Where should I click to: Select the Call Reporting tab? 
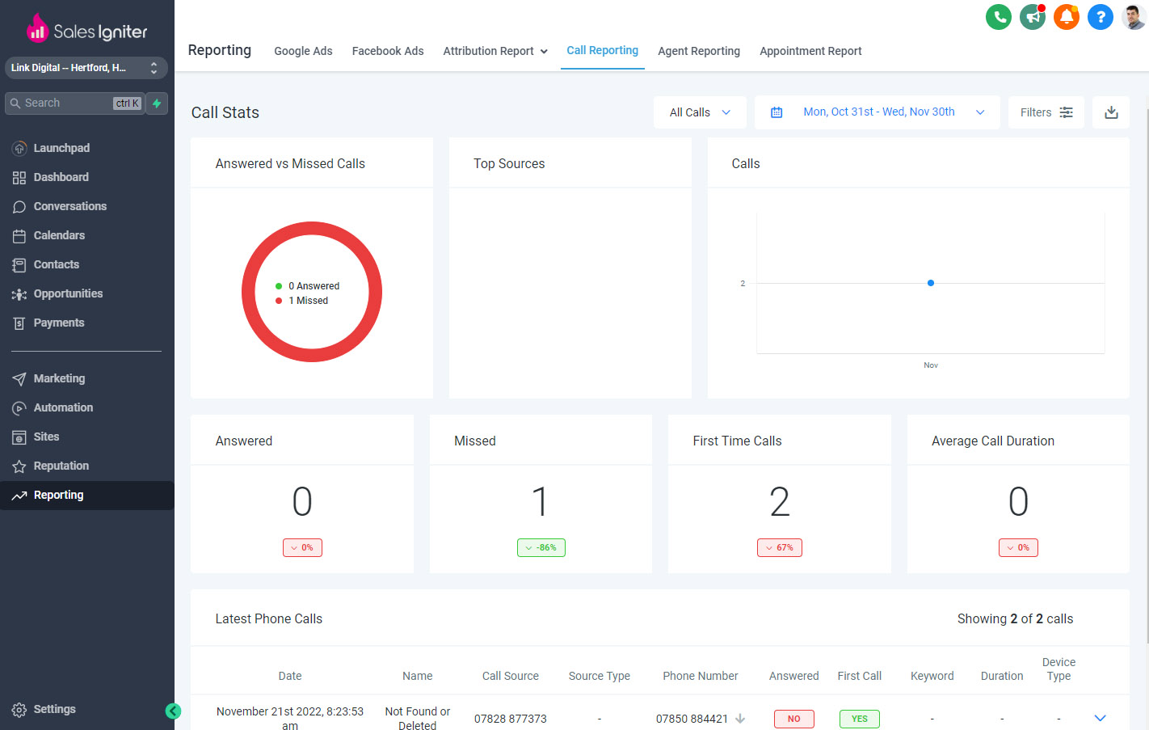coord(603,50)
